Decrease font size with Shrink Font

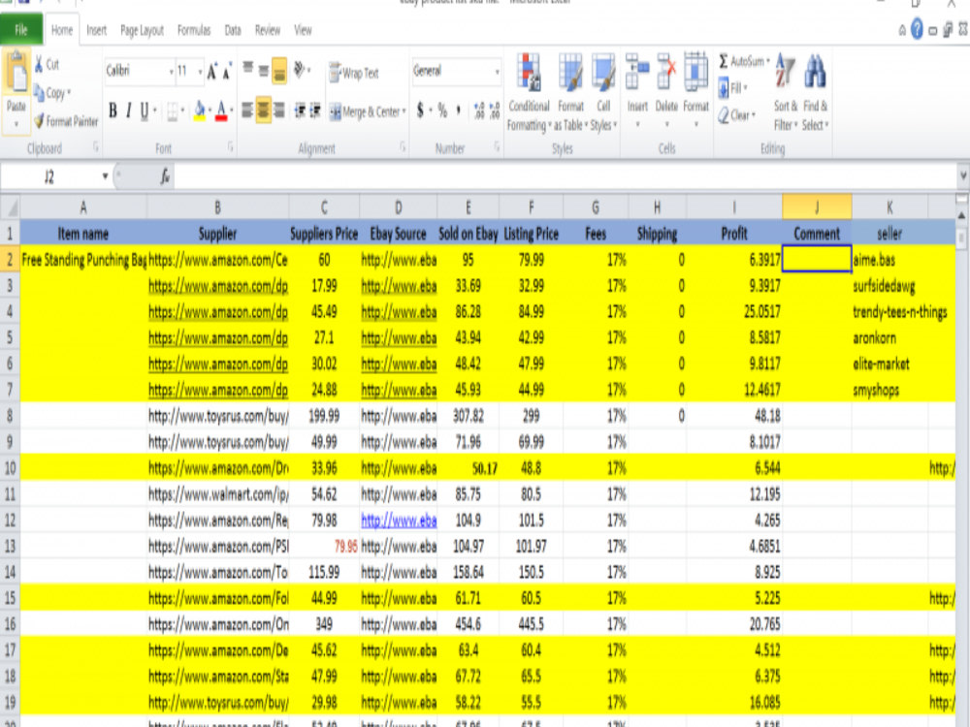(x=227, y=72)
